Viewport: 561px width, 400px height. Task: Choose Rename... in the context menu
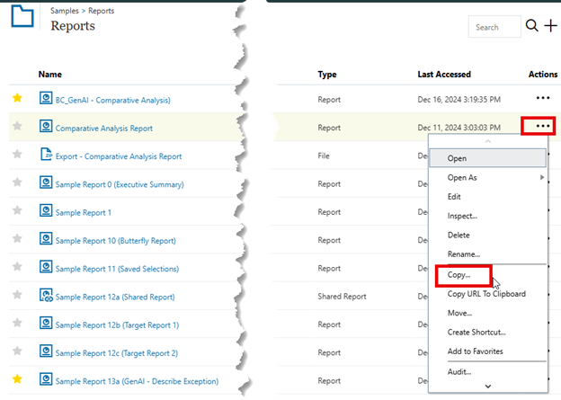[x=464, y=254]
